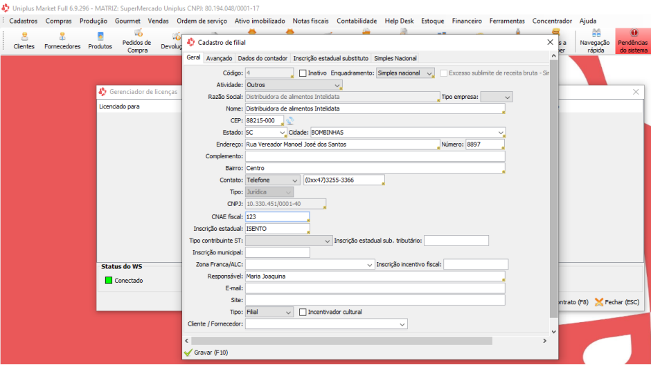The width and height of the screenshot is (651, 365).
Task: Close the Gerenciador de licenças window
Action: [x=636, y=91]
